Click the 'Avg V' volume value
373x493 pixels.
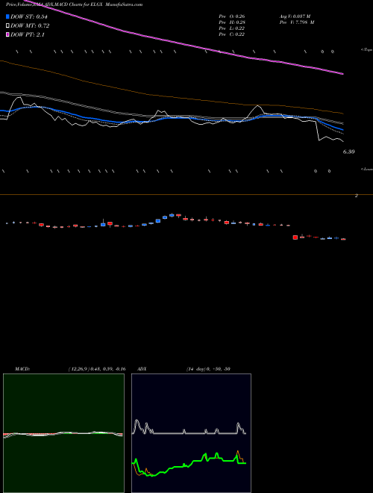(295, 16)
